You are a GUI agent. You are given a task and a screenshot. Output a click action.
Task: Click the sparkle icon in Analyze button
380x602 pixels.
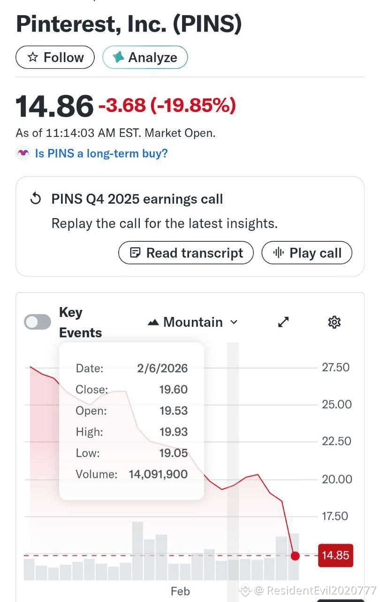click(x=118, y=57)
